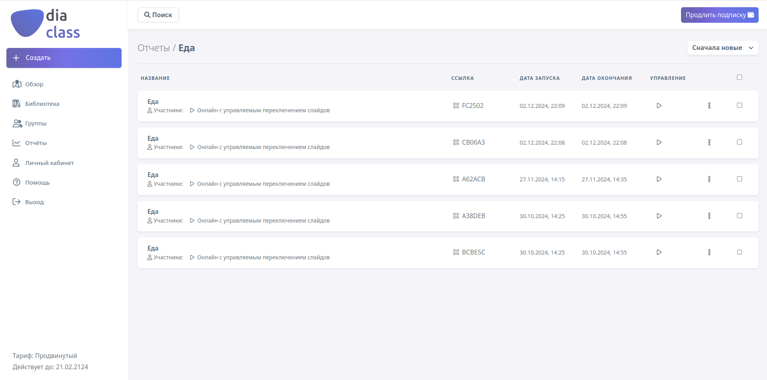Image resolution: width=767 pixels, height=380 pixels.
Task: Click the НАЗВАНИЕ column header
Action: (x=155, y=78)
